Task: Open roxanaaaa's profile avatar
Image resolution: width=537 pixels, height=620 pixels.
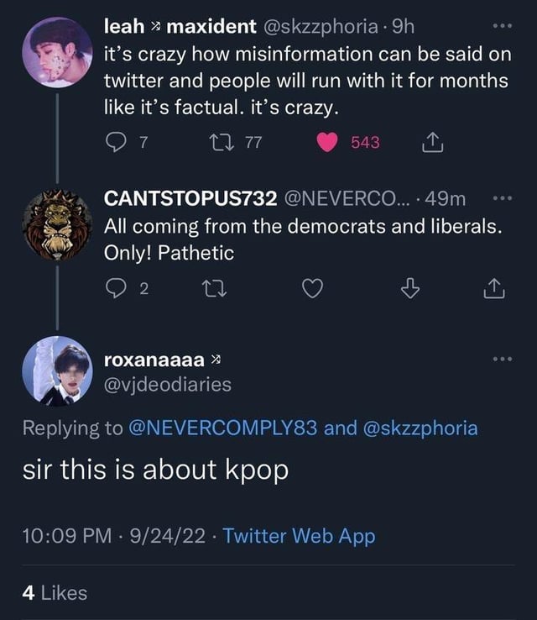Action: (x=56, y=371)
